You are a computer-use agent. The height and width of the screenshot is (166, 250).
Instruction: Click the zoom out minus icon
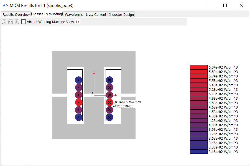pyautogui.click(x=11, y=22)
